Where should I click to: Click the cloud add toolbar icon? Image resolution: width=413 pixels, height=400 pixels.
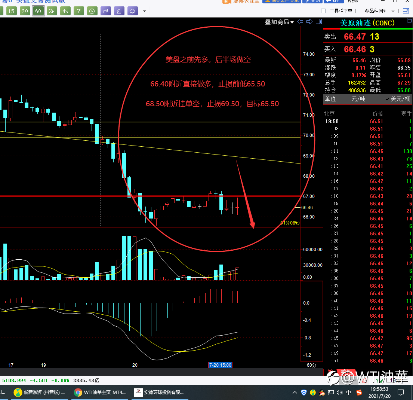coord(132,11)
